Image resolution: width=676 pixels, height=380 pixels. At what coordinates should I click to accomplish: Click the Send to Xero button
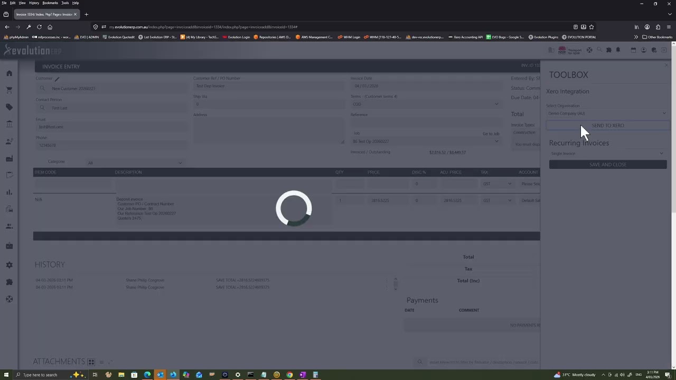point(607,126)
